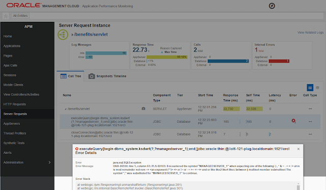Open the Snapshots Timeline tab
The height and width of the screenshot is (190, 326).
pyautogui.click(x=107, y=76)
